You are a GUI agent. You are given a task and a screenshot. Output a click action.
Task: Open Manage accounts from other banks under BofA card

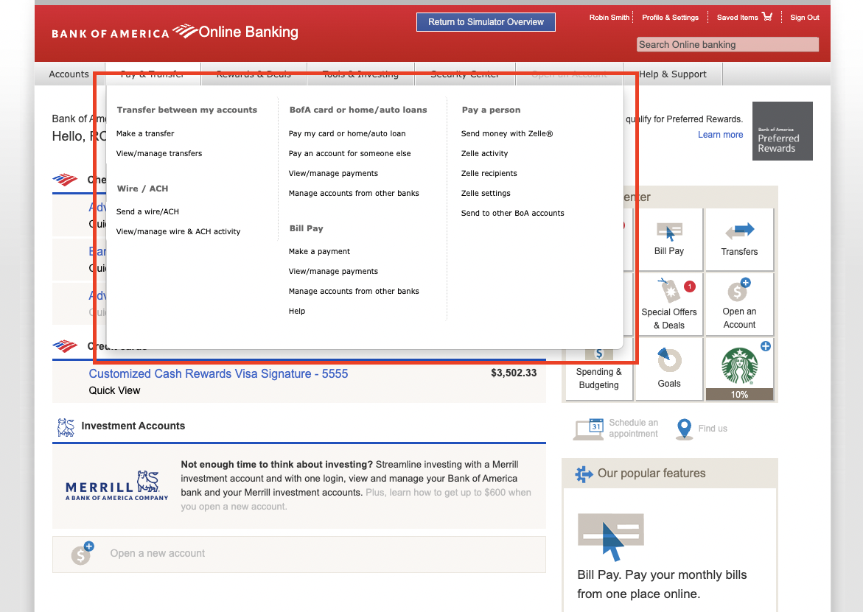(x=354, y=193)
